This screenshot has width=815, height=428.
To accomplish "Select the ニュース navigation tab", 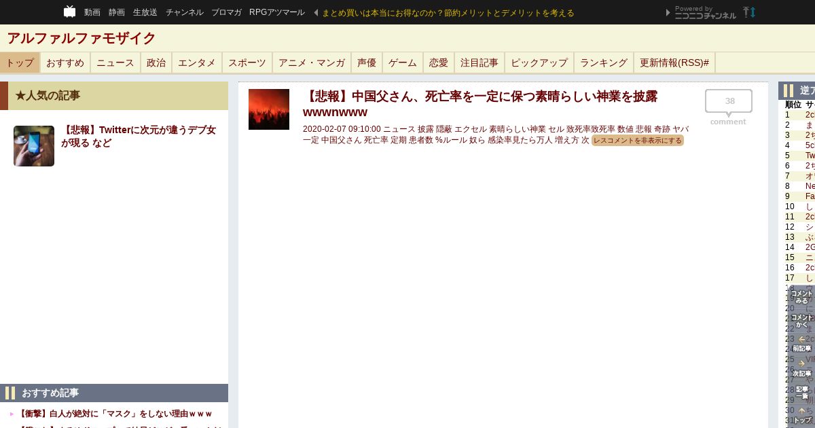I will click(x=115, y=63).
